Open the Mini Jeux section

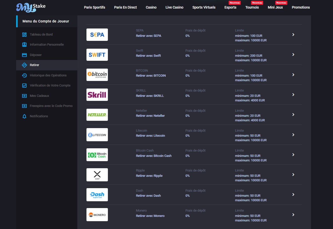pos(275,7)
